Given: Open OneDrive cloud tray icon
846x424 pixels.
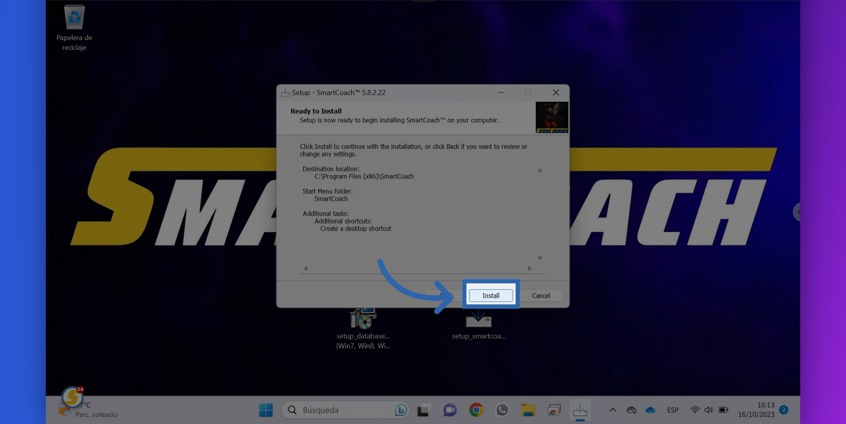Looking at the screenshot, I should [x=650, y=410].
